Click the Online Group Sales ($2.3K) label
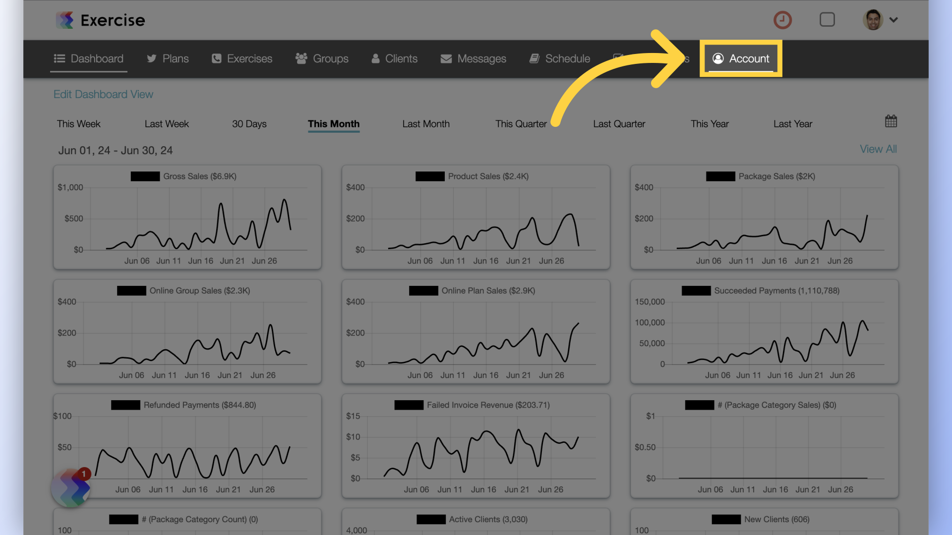Viewport: 952px width, 535px height. tap(200, 291)
